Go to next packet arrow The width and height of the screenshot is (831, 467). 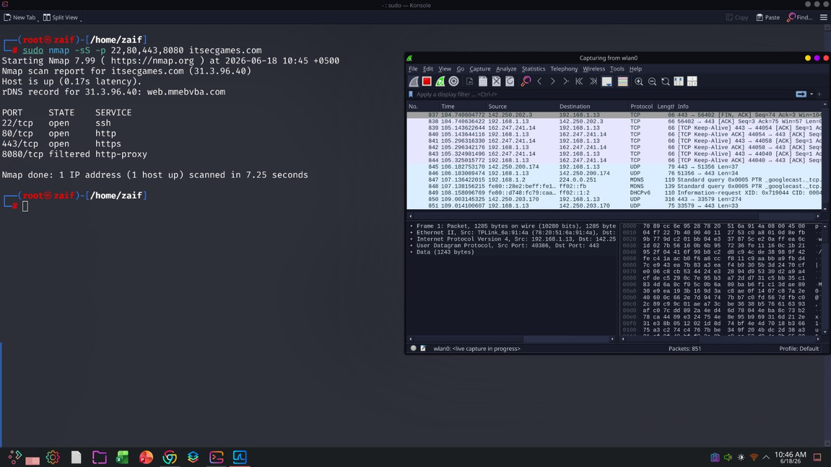click(553, 81)
